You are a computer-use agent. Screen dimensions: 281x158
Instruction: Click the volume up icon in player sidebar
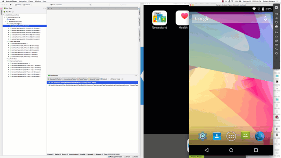277,14
